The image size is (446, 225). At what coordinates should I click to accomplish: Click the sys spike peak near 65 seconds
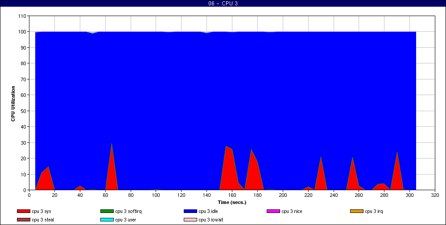(x=111, y=143)
